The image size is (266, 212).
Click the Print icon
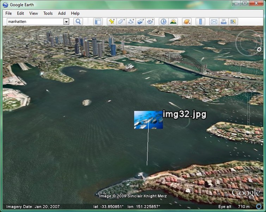click(224, 22)
